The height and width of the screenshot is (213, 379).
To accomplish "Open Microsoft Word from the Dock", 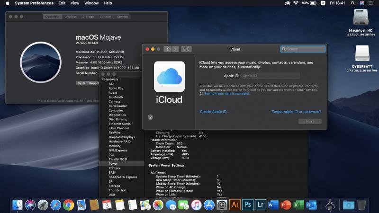I will [x=273, y=205].
